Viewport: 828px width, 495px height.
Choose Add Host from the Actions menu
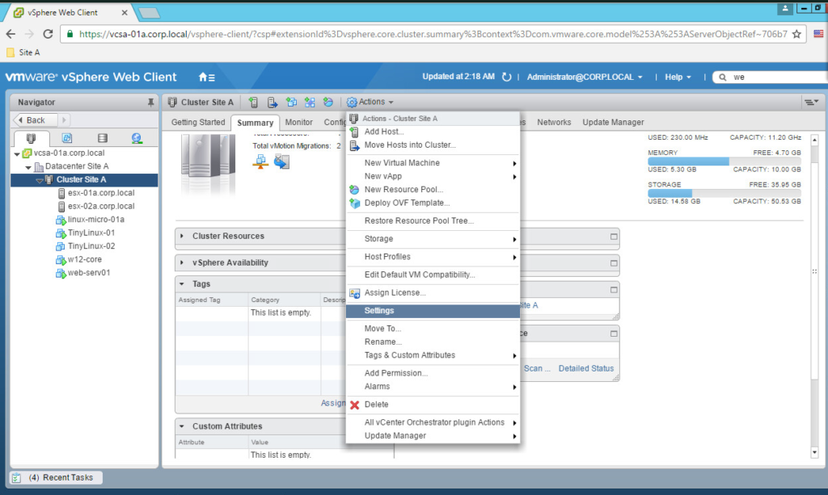click(383, 130)
